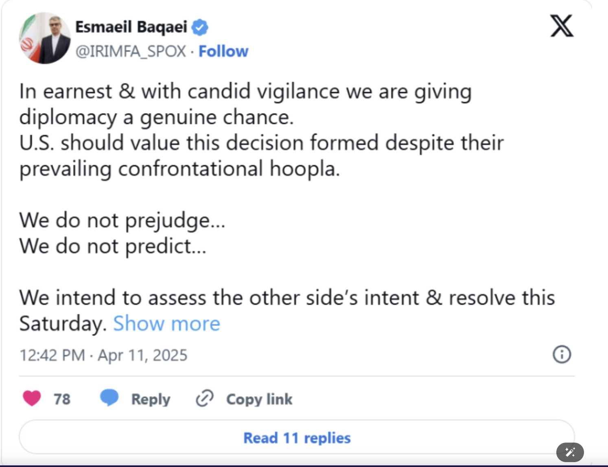Click the 78 likes count
The width and height of the screenshot is (608, 467).
62,399
